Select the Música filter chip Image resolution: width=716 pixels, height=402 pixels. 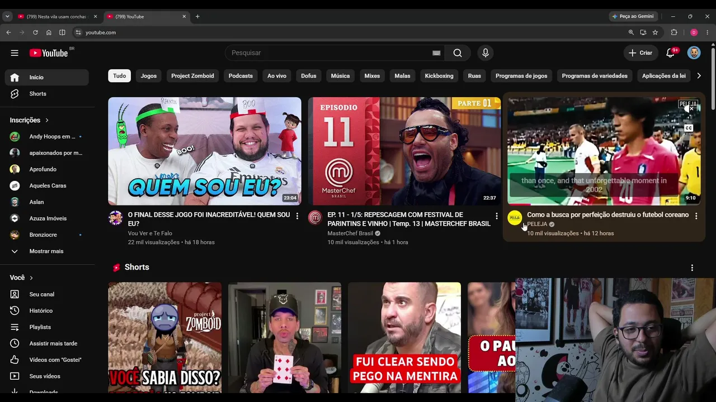coord(340,76)
